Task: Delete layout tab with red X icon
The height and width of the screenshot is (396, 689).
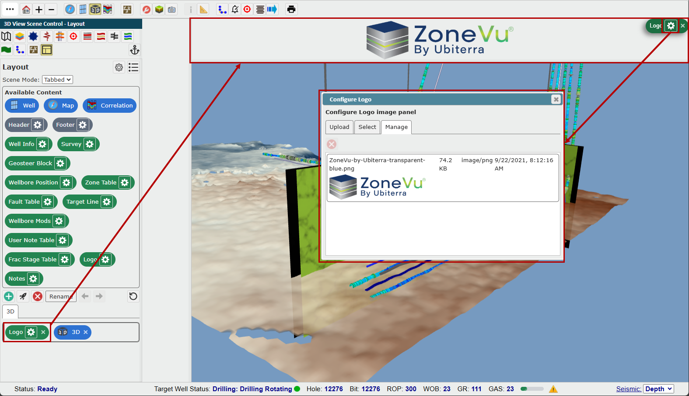Action: click(x=38, y=296)
